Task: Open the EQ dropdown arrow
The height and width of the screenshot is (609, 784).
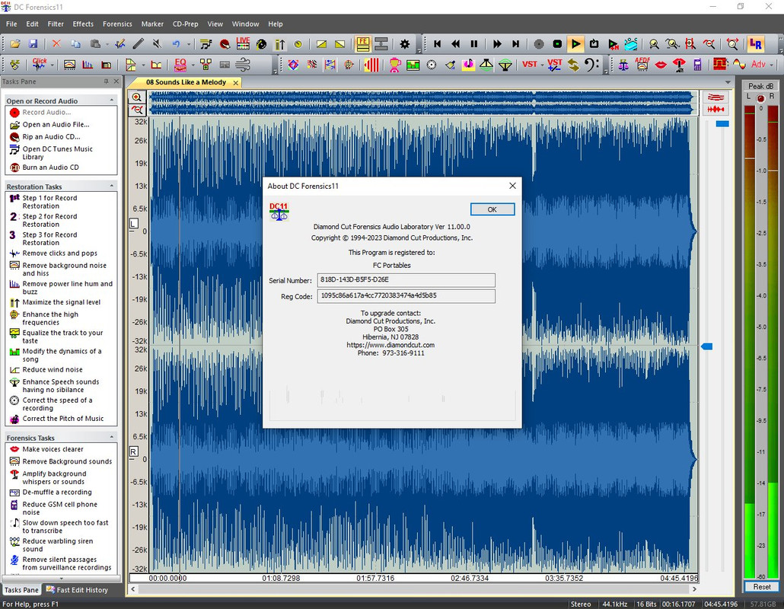Action: (193, 65)
